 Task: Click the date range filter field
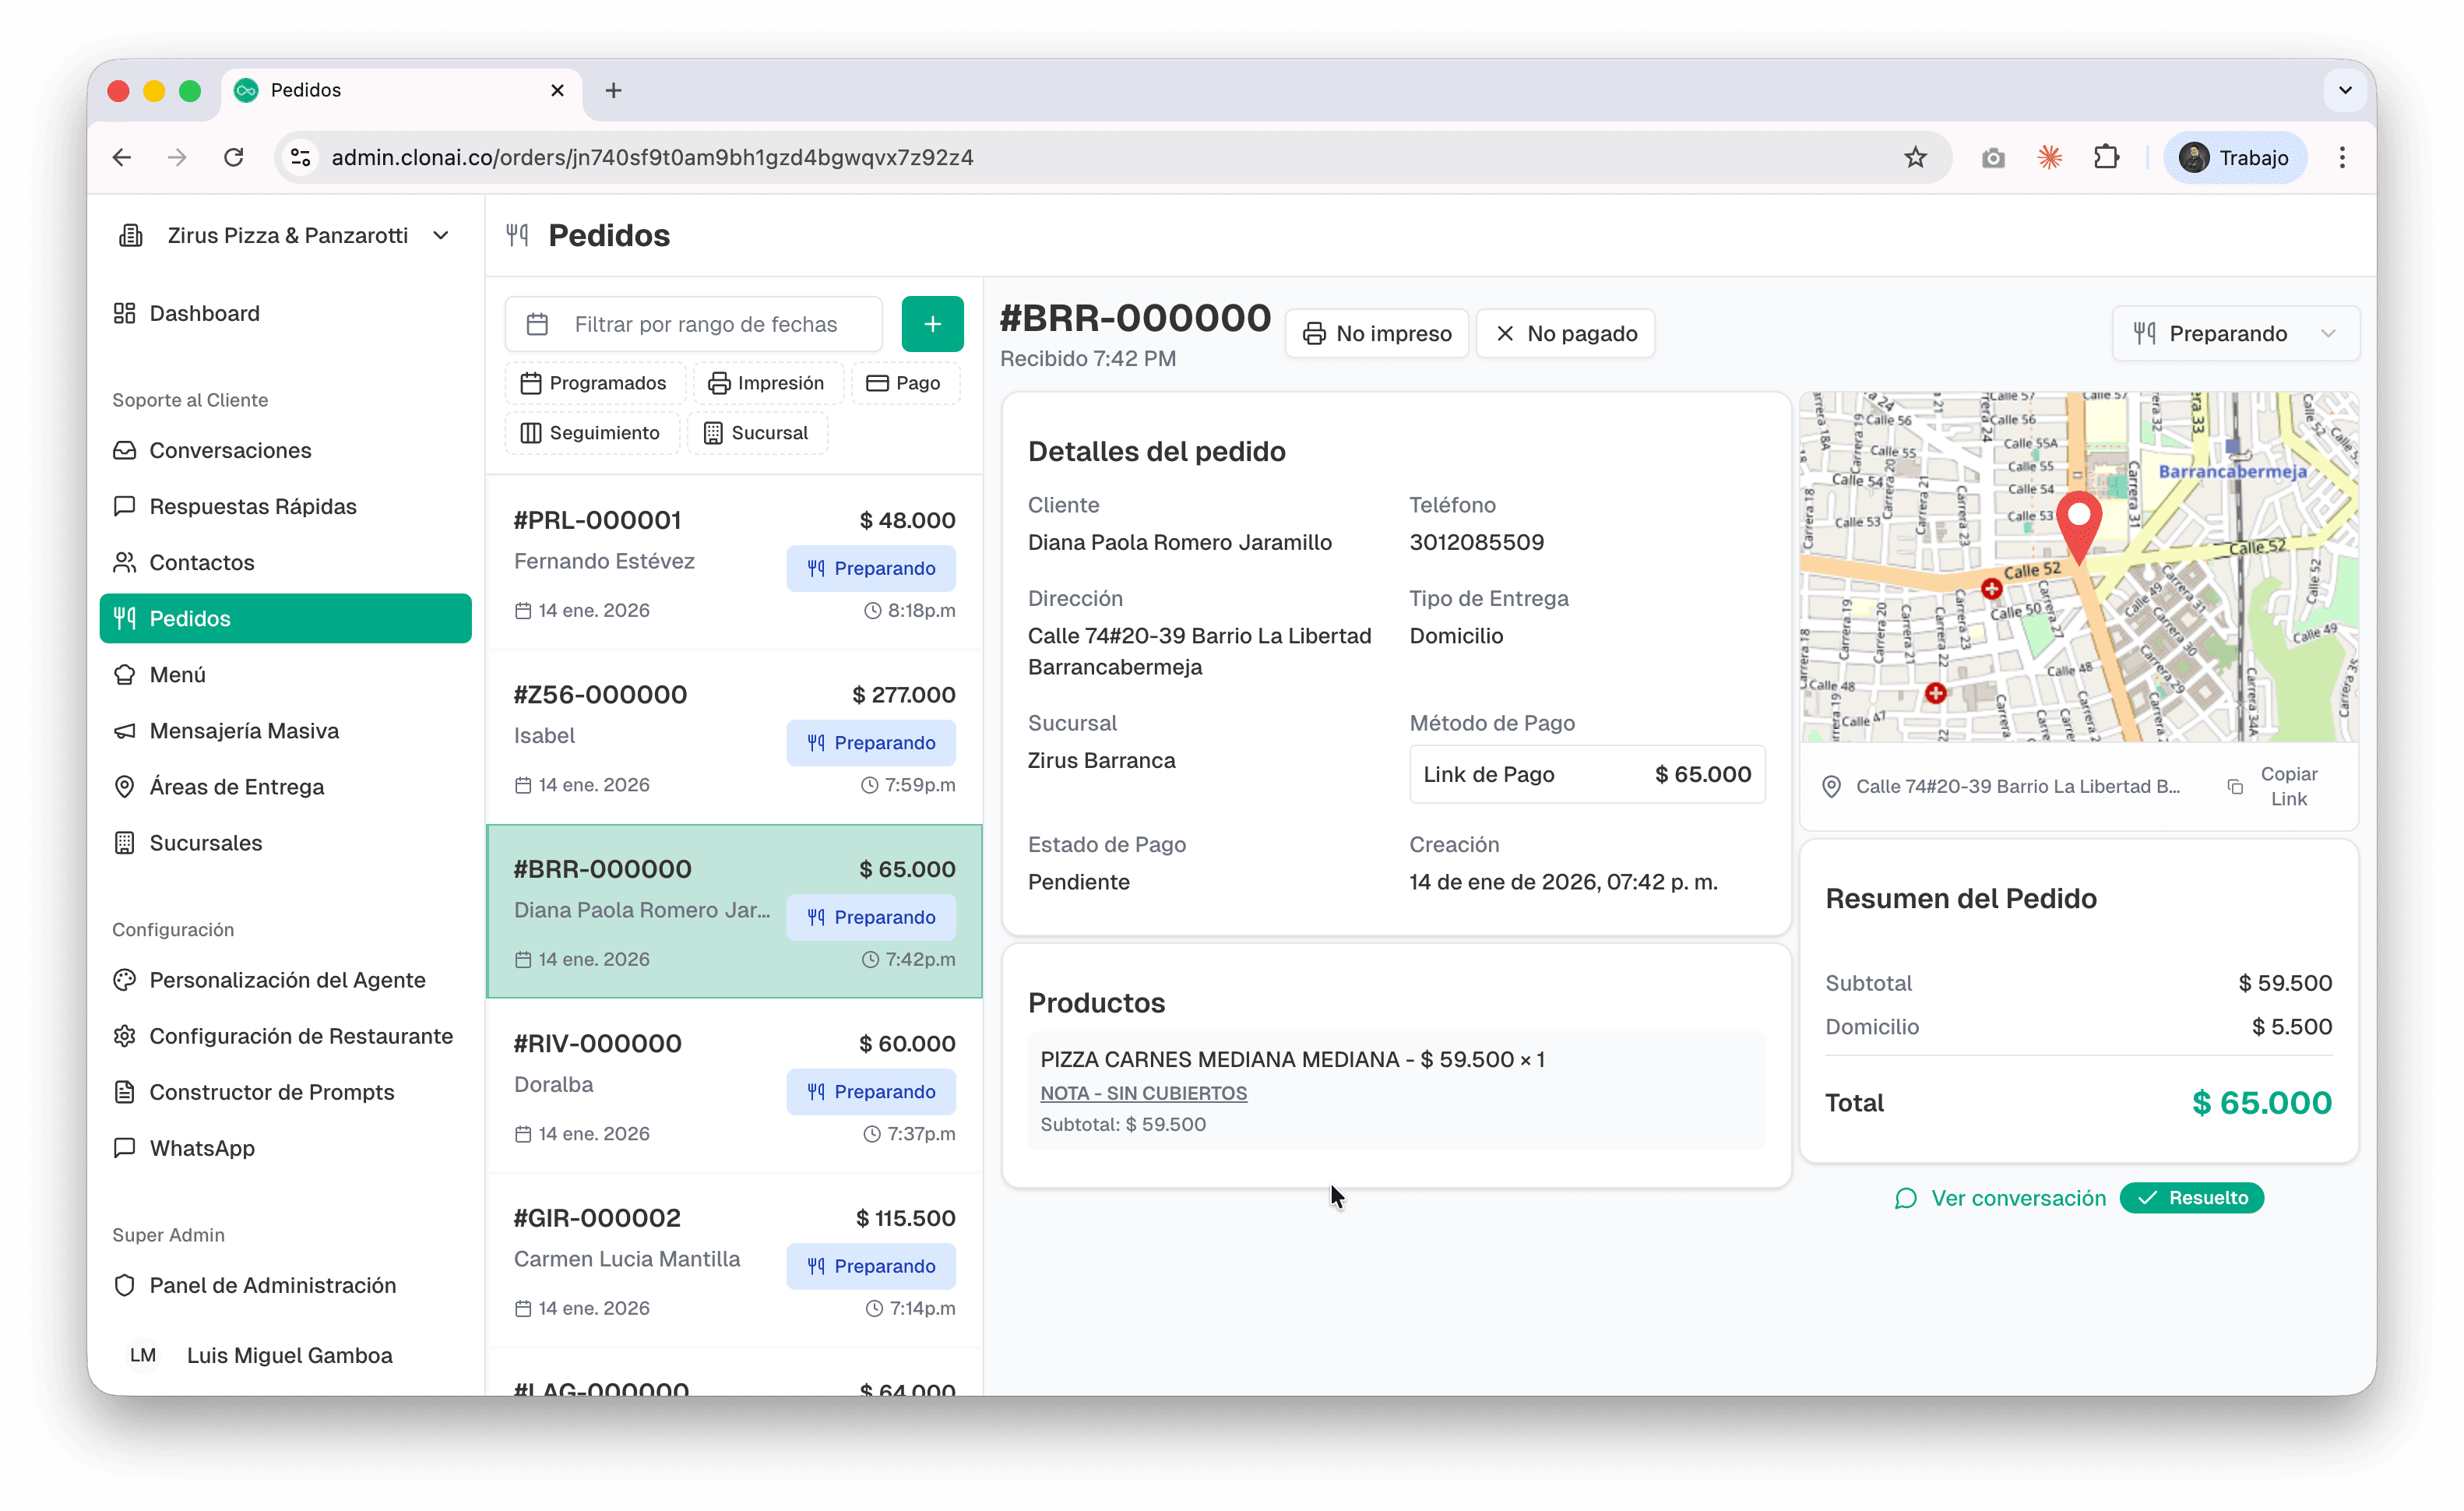693,324
